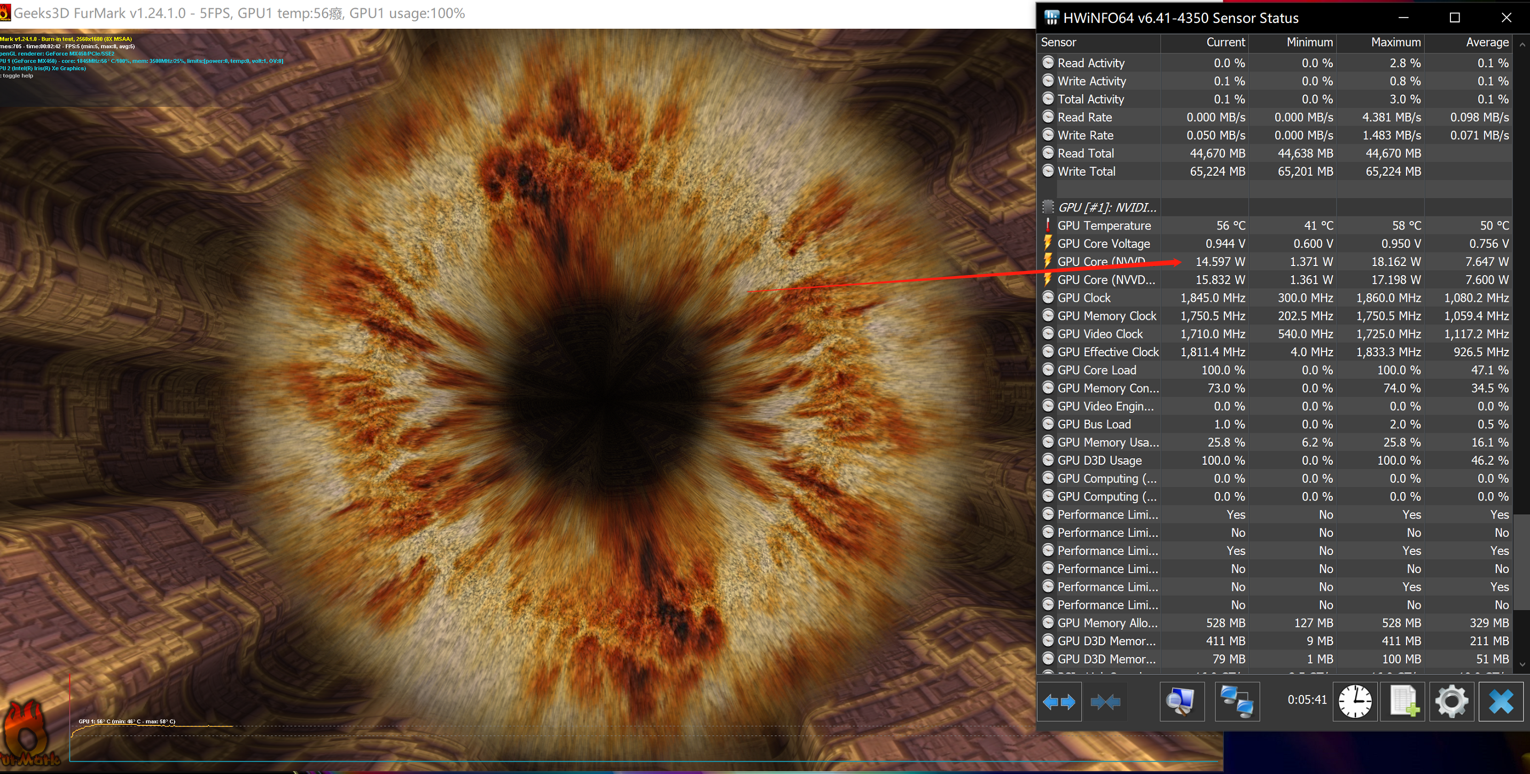Close sensors with the blue X button
Screen dimensions: 1530x774
(1501, 701)
